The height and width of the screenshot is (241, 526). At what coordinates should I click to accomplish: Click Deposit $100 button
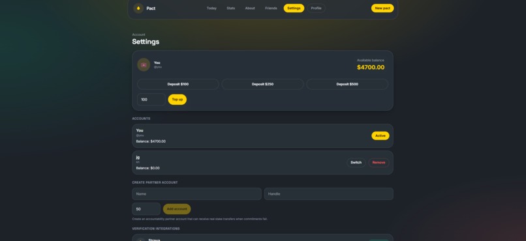pos(178,85)
